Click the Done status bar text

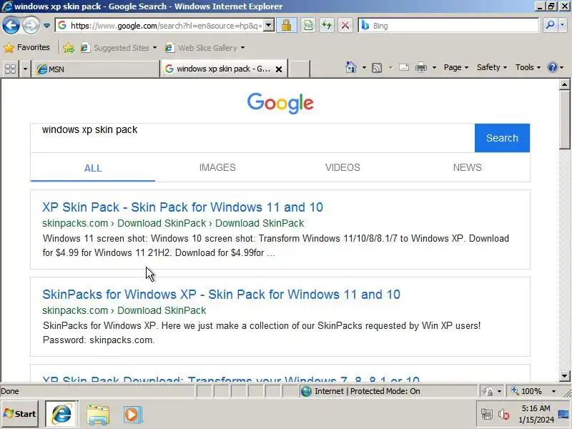[x=10, y=391]
